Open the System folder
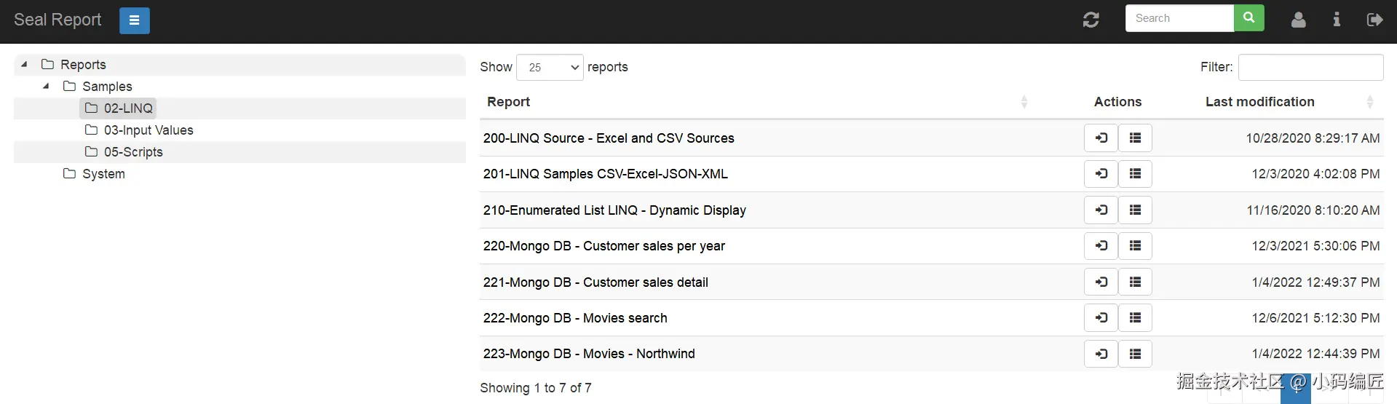This screenshot has height=404, width=1397. click(x=103, y=174)
